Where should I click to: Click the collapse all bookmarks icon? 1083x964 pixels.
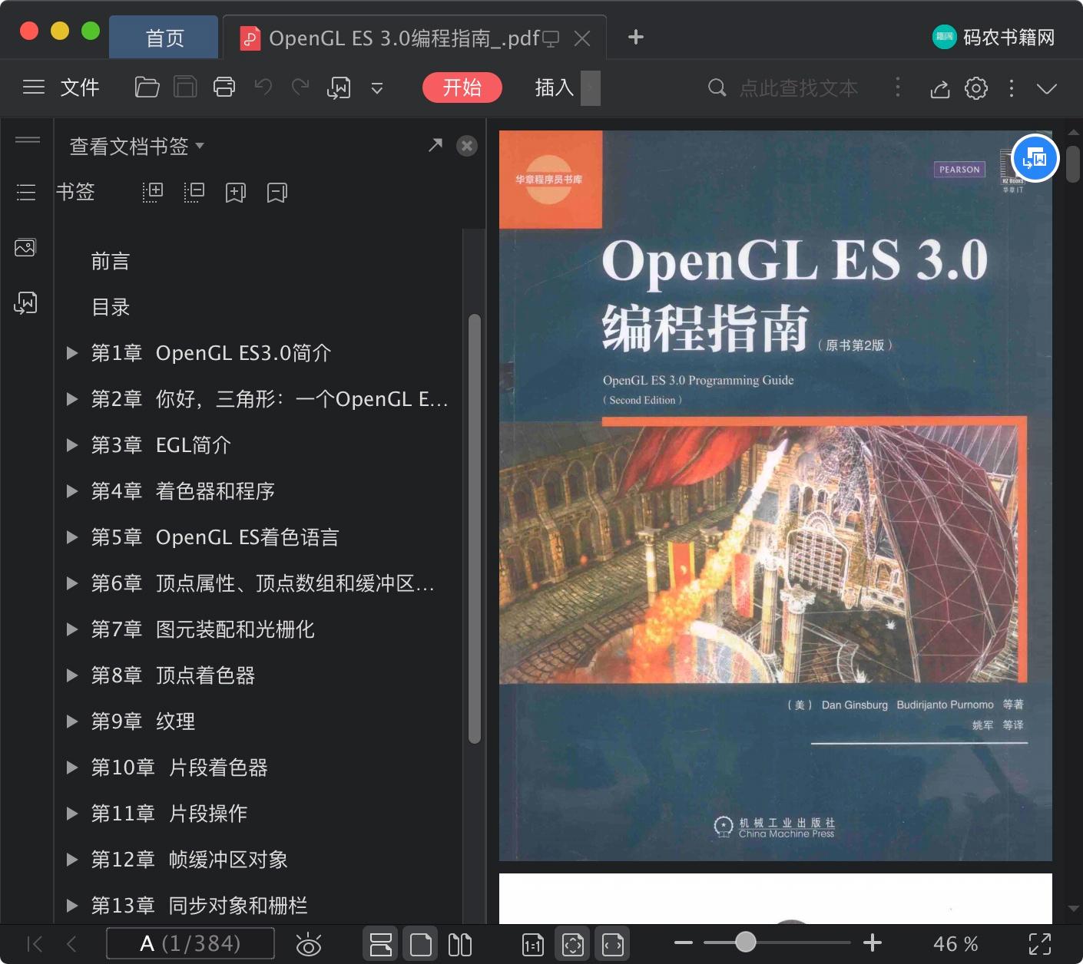tap(194, 192)
